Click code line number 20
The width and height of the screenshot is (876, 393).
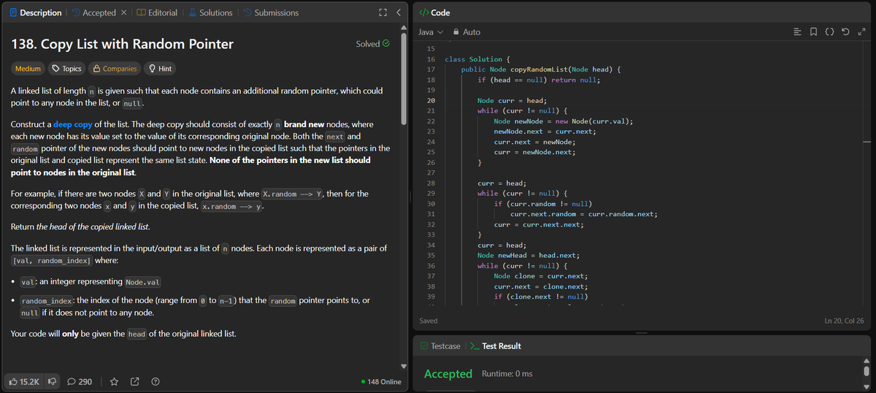tap(431, 100)
